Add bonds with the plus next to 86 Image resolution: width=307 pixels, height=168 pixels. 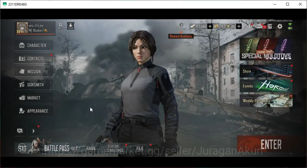pyautogui.click(x=239, y=26)
